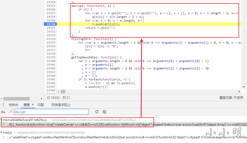This screenshot has width=247, height=143.
Task: Toggle the Aa match case option
Action: [3, 112]
